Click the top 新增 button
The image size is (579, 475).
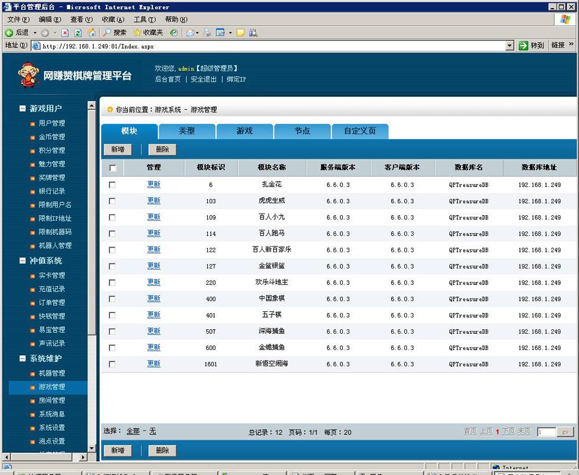click(x=118, y=149)
